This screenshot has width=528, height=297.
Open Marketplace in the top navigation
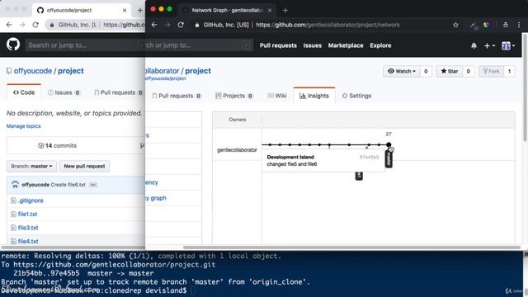tap(346, 45)
